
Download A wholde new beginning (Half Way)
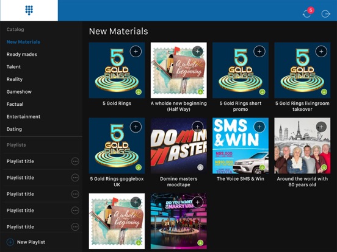tap(200, 92)
